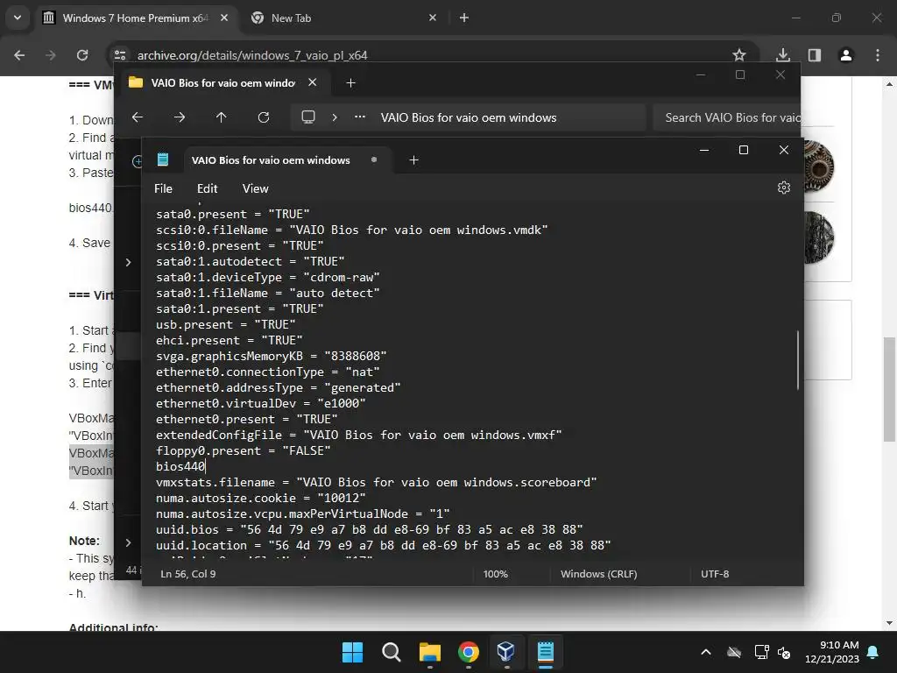Show hidden system tray icons chevron
The height and width of the screenshot is (673, 897).
[706, 652]
